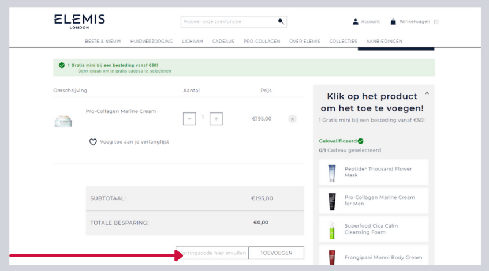
Task: Increase quantity with the plus button
Action: (x=216, y=119)
